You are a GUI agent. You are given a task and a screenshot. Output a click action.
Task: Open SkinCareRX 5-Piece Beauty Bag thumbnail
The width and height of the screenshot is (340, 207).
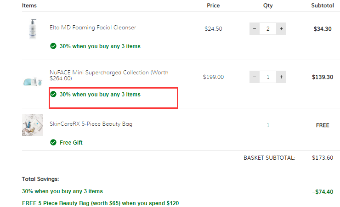tap(33, 125)
